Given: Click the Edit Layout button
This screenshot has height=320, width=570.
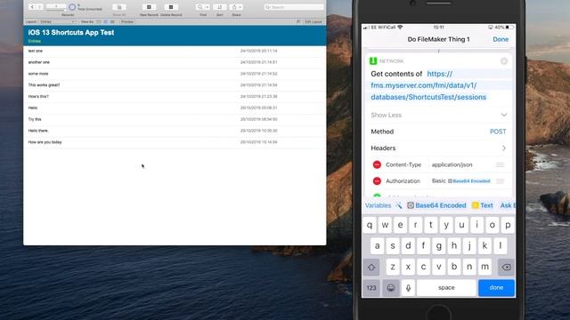Looking at the screenshot, I should 313,21.
